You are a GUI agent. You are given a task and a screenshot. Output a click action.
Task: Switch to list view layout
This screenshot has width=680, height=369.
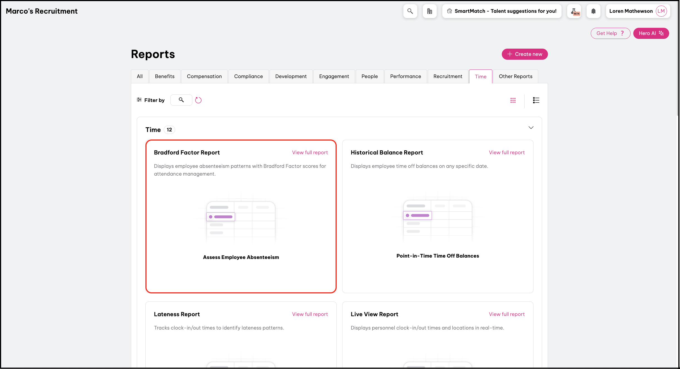536,100
